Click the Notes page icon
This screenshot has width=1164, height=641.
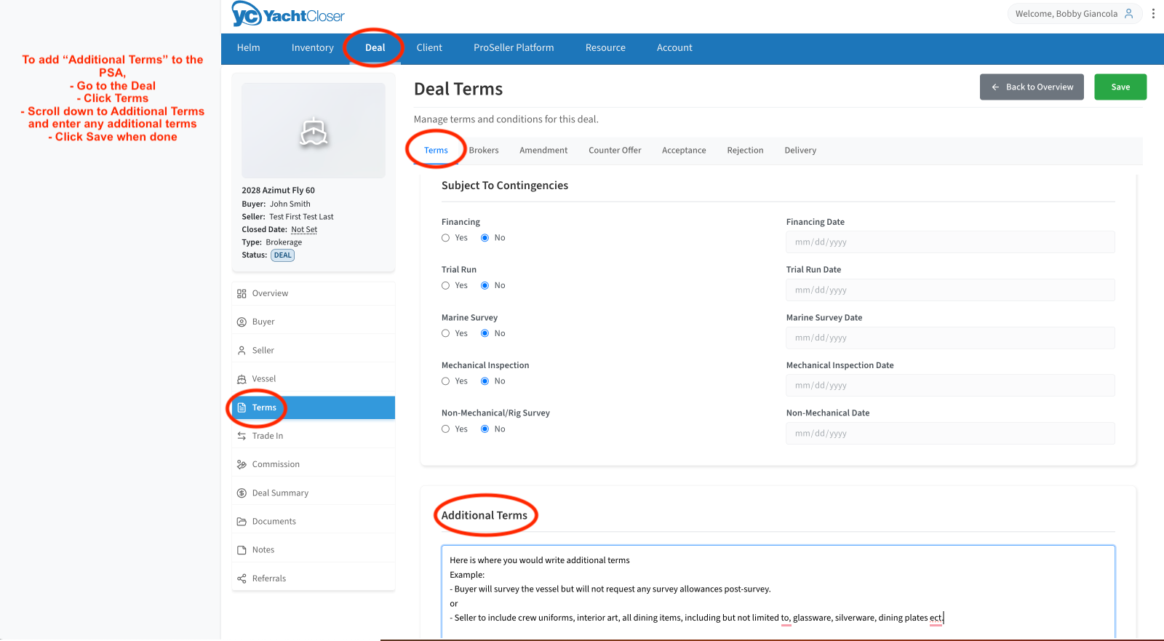(x=242, y=550)
